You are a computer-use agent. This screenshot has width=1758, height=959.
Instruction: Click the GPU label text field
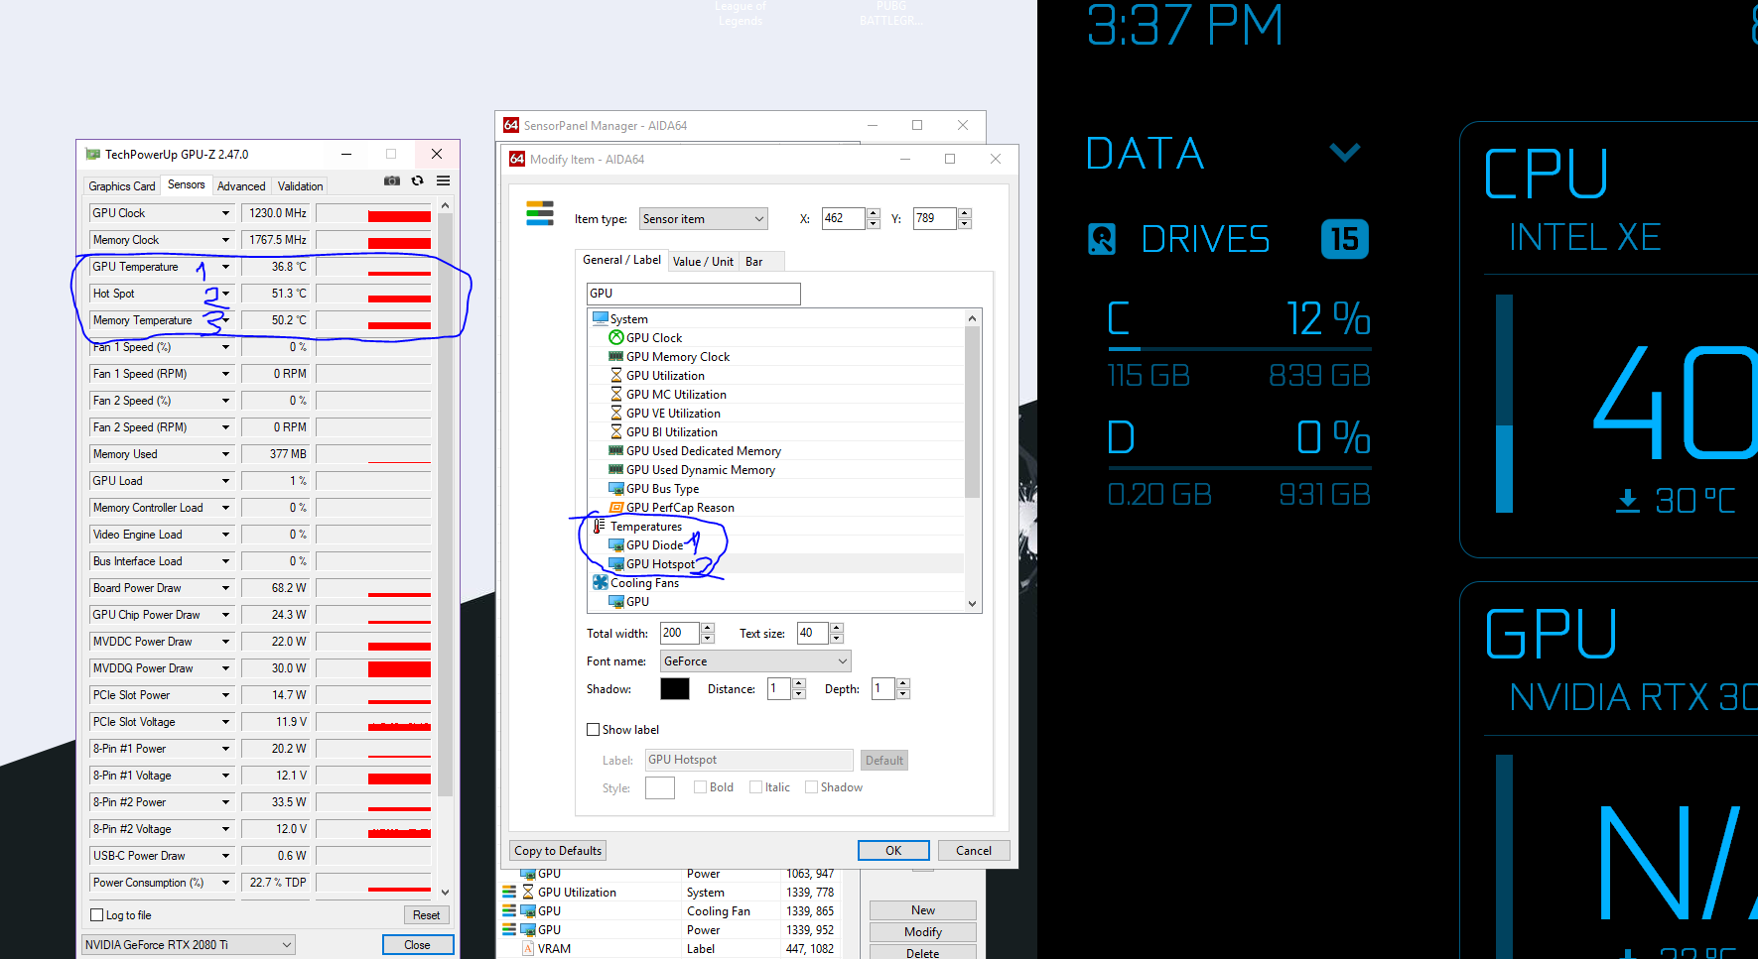(x=694, y=294)
